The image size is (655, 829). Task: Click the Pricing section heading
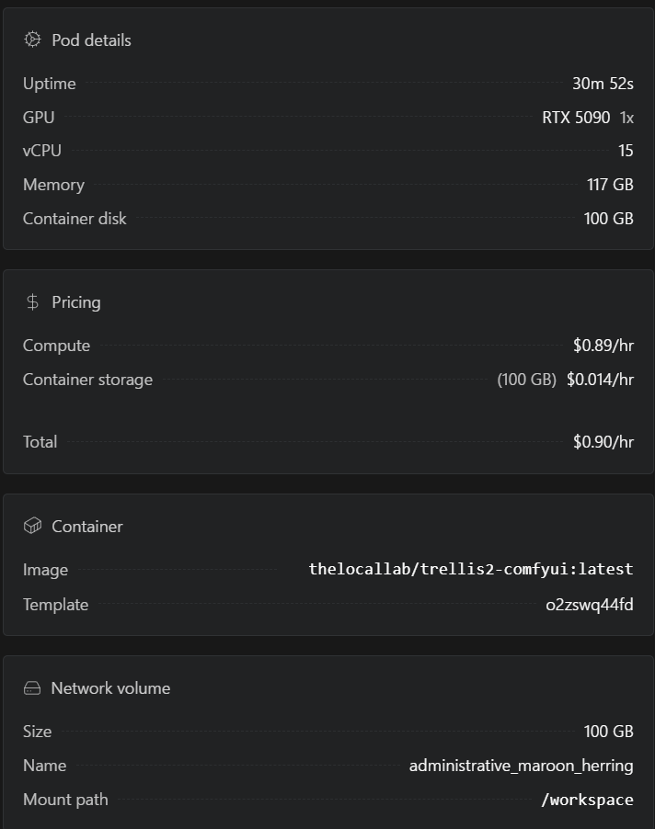click(x=75, y=301)
